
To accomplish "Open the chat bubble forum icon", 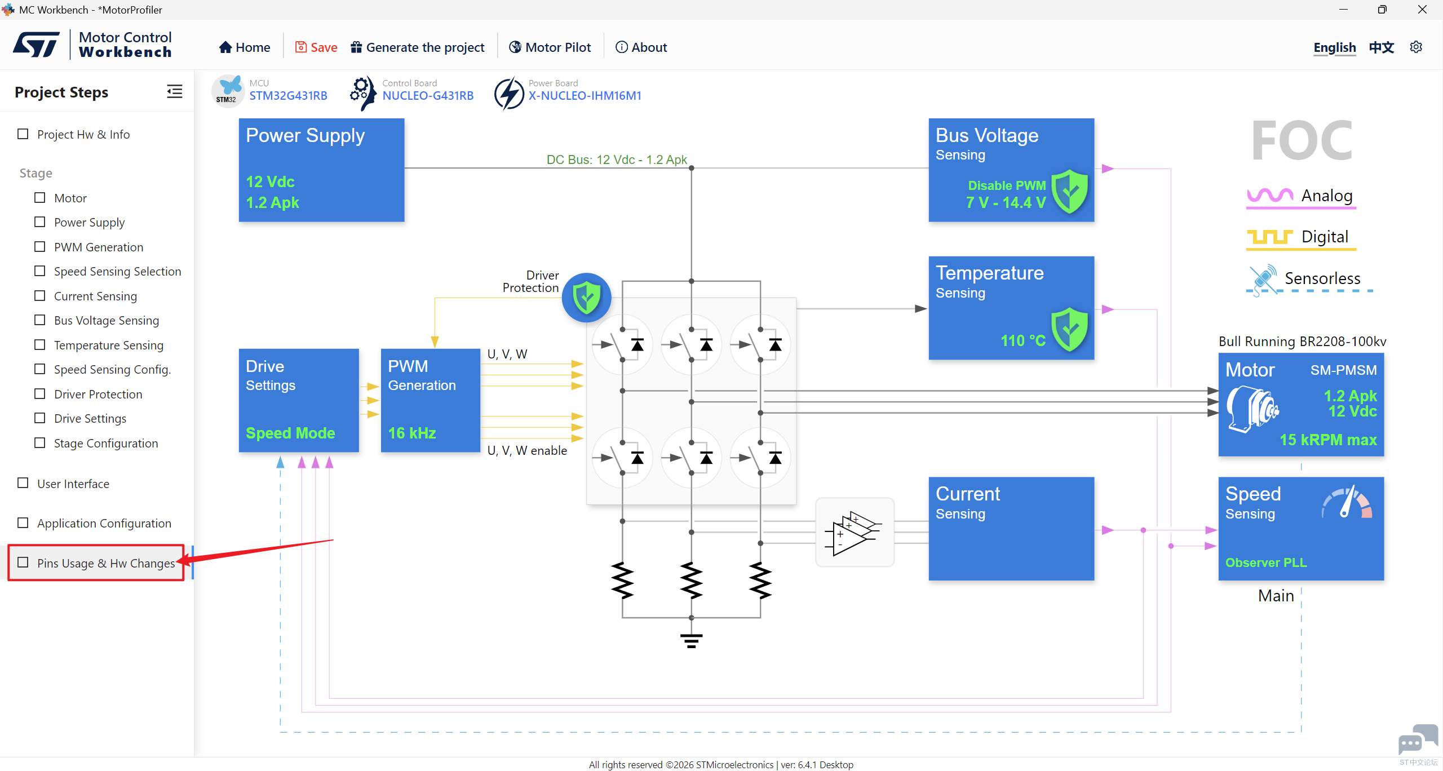I will (x=1418, y=741).
